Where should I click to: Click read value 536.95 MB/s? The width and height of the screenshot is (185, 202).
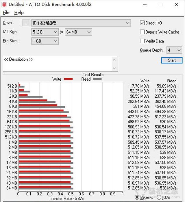coord(166,183)
